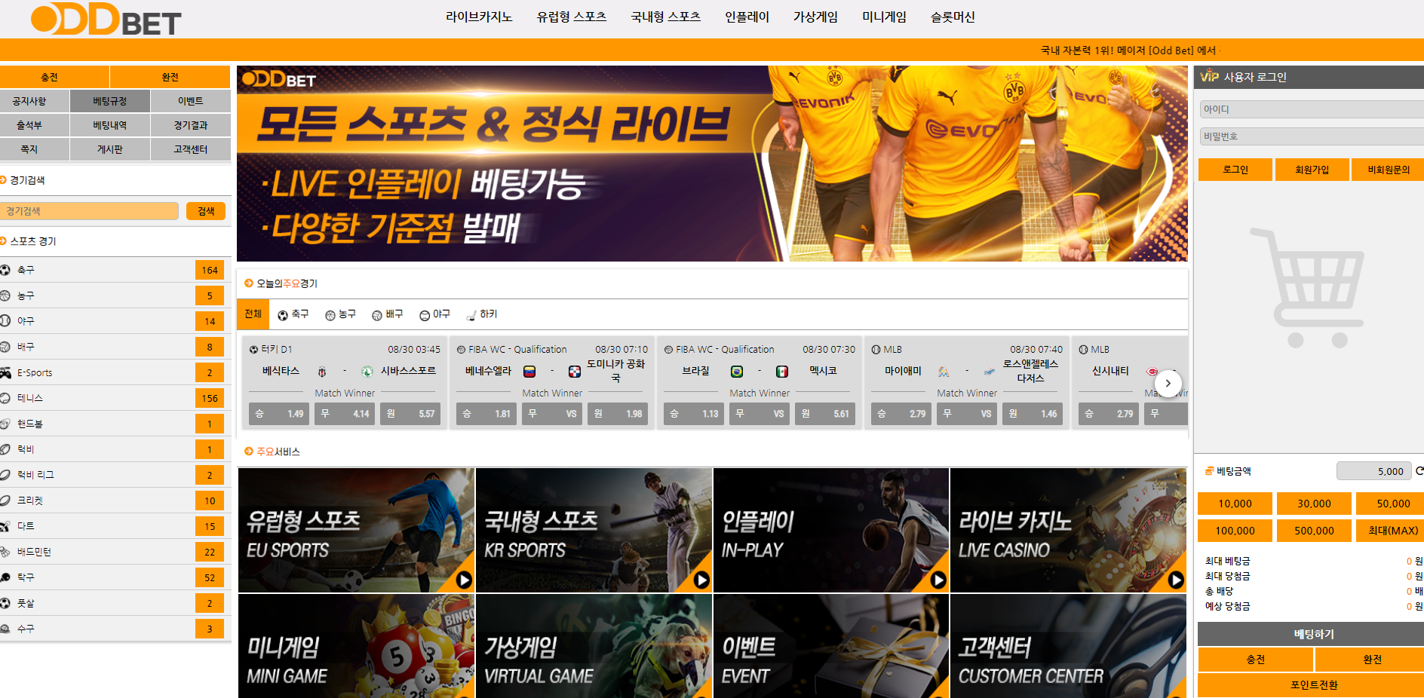This screenshot has width=1424, height=698.
Task: Click Sivasspor team crest icon
Action: pos(367,372)
